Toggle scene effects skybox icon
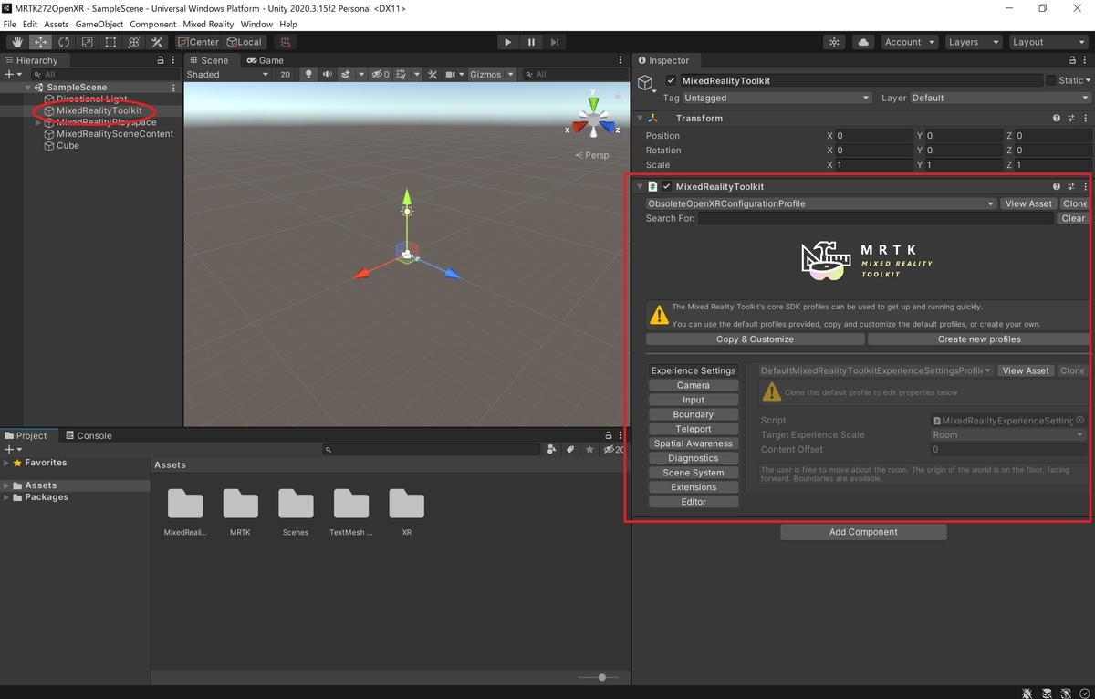Viewport: 1095px width, 699px height. pyautogui.click(x=346, y=75)
